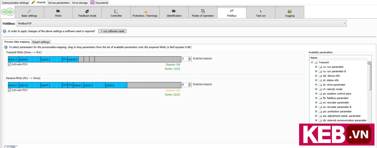Increase Receive-PDO enabled objects count
Image resolution: width=377 pixels, height=148 pixels.
click(190, 84)
